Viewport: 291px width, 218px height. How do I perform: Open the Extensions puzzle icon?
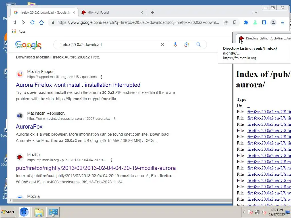coord(246,22)
